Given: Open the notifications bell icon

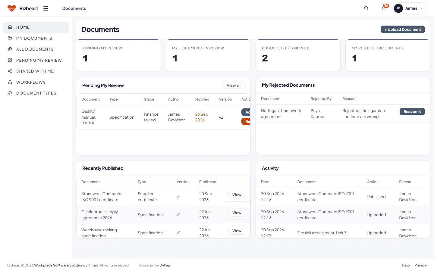Looking at the screenshot, I should 384,8.
